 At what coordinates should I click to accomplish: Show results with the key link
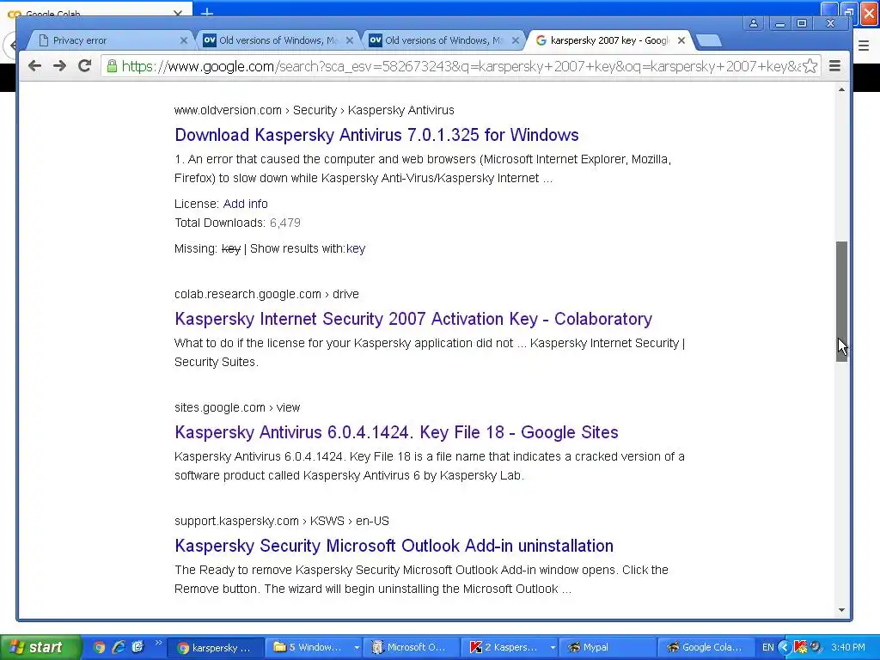[x=356, y=248]
